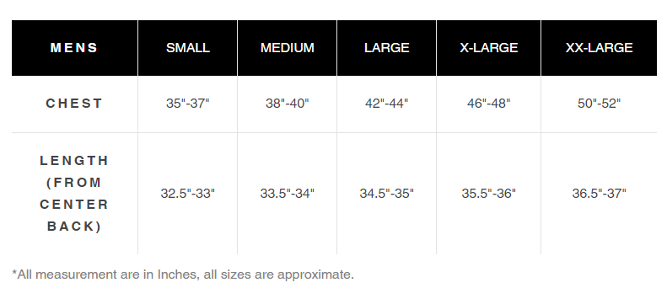
Task: Click the 42"-44" chest measurement
Action: click(x=387, y=104)
